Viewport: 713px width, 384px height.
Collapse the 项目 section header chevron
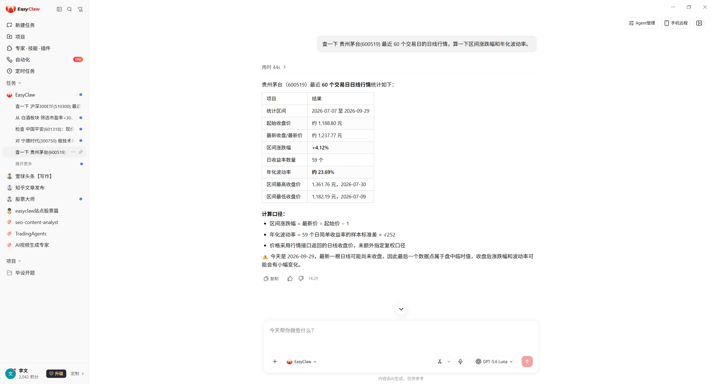click(20, 261)
